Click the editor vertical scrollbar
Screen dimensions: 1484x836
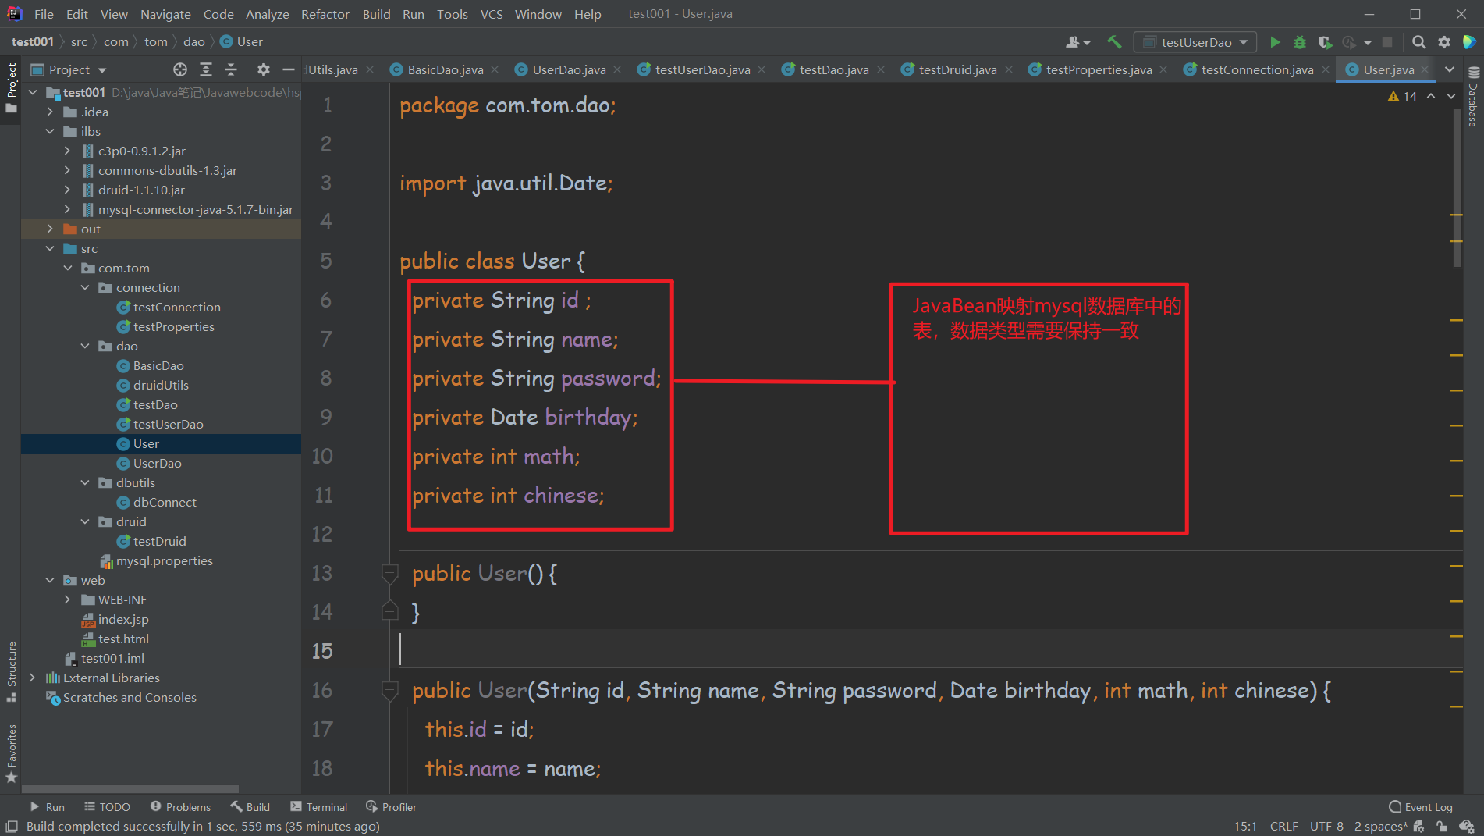pos(1457,187)
